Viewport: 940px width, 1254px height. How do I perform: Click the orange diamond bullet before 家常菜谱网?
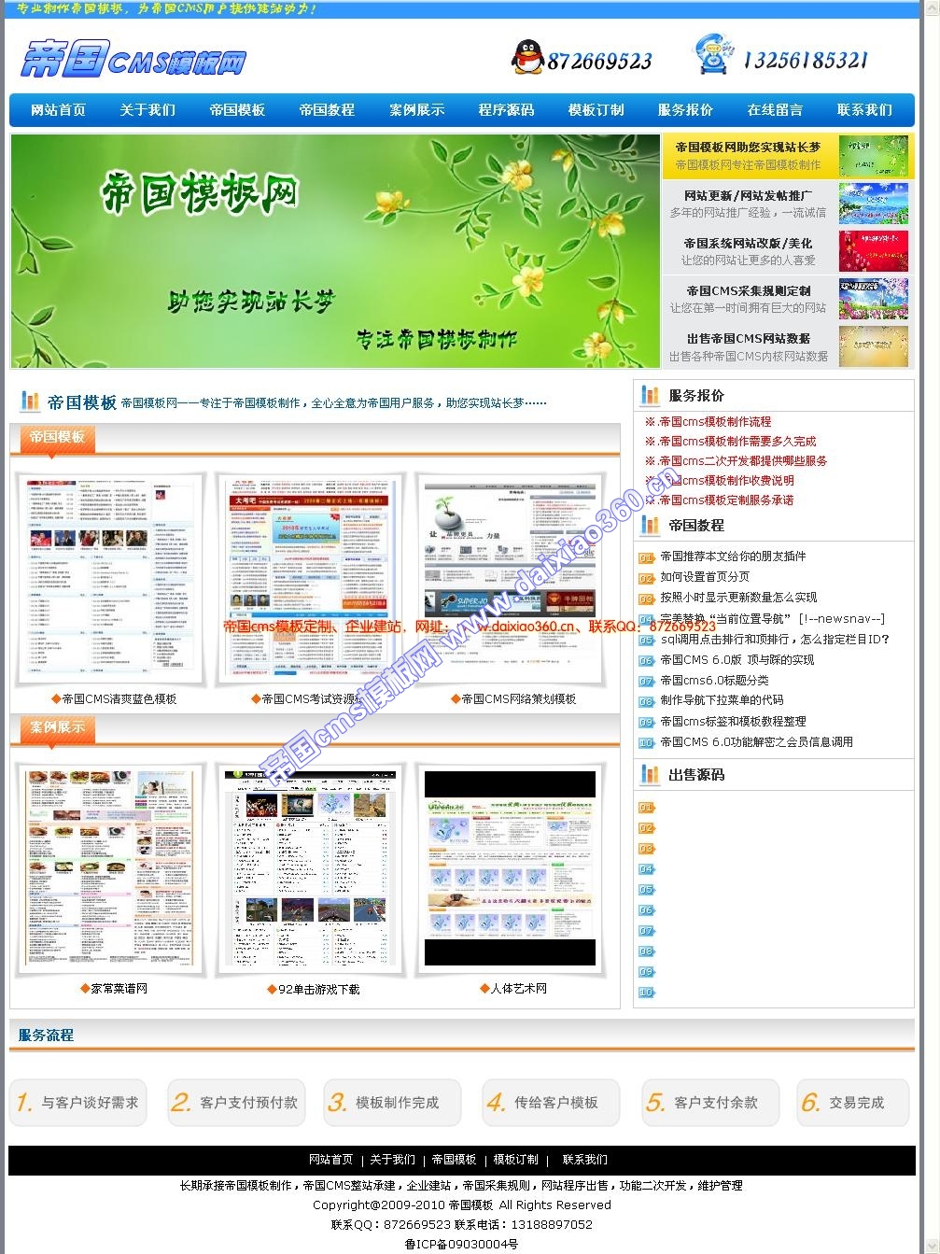pos(85,988)
